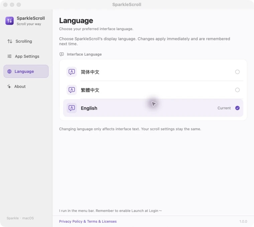
Task: Click the icon beside 简体中文
Action: pos(72,72)
